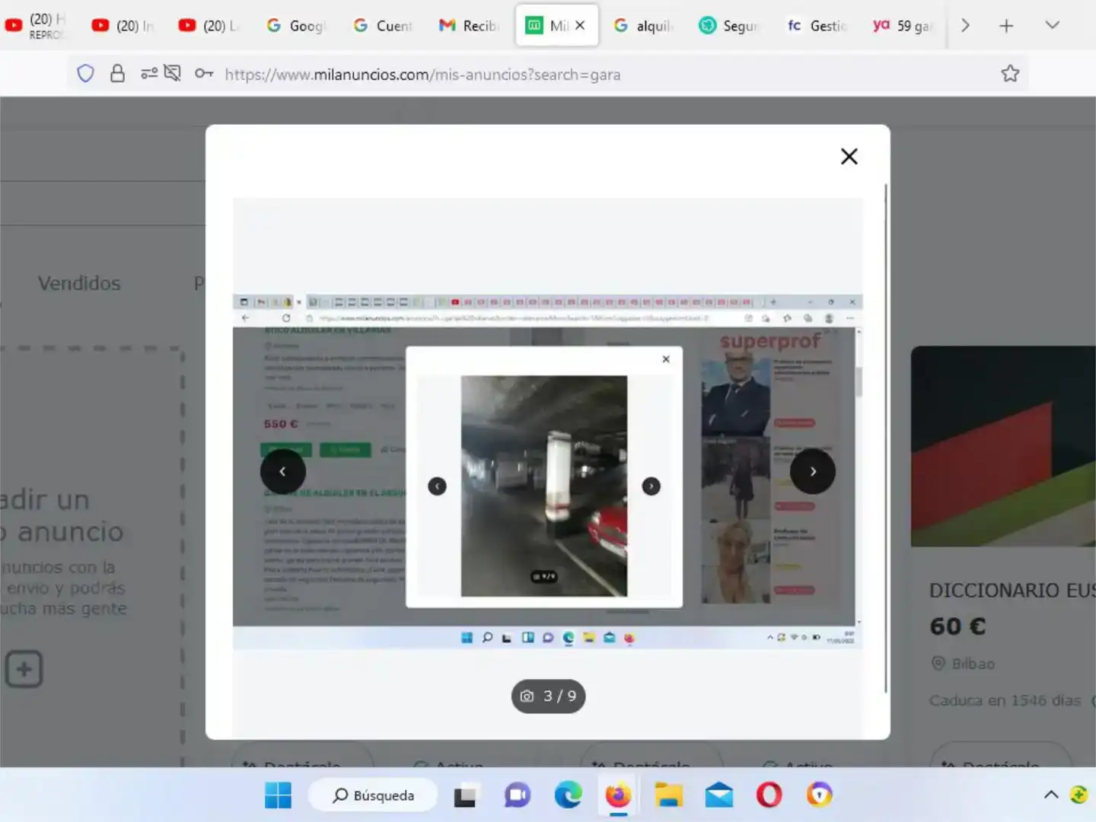Click the 3 / 9 photo counter badge
Viewport: 1096px width, 822px height.
[x=548, y=696]
